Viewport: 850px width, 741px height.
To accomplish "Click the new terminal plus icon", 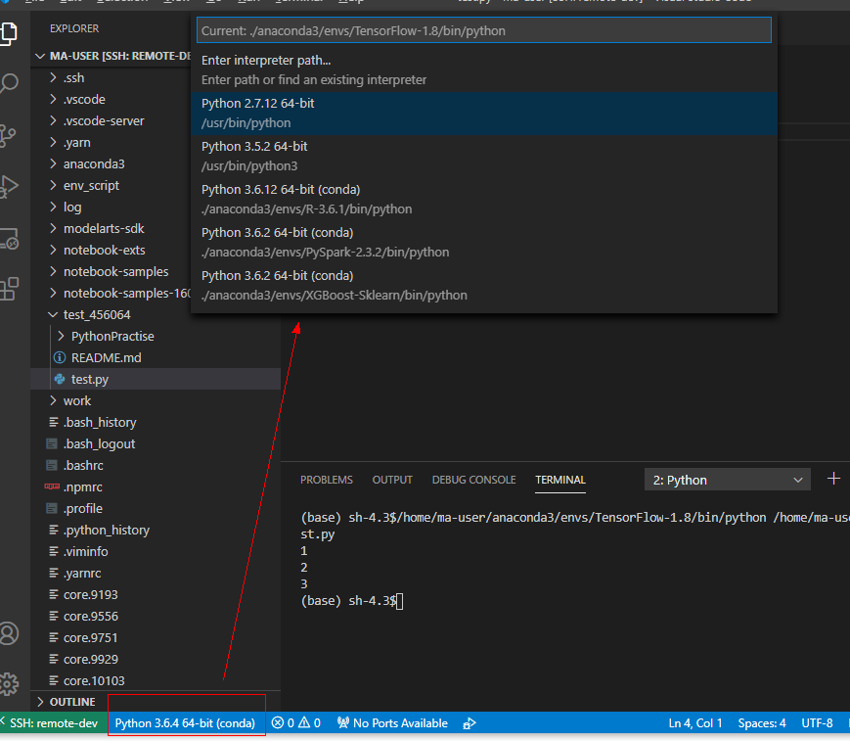I will pos(833,479).
